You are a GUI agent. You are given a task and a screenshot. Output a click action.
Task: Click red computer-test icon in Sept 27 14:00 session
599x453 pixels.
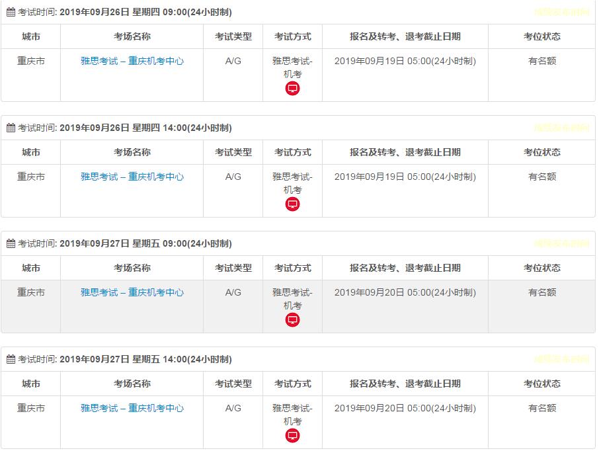pyautogui.click(x=292, y=436)
